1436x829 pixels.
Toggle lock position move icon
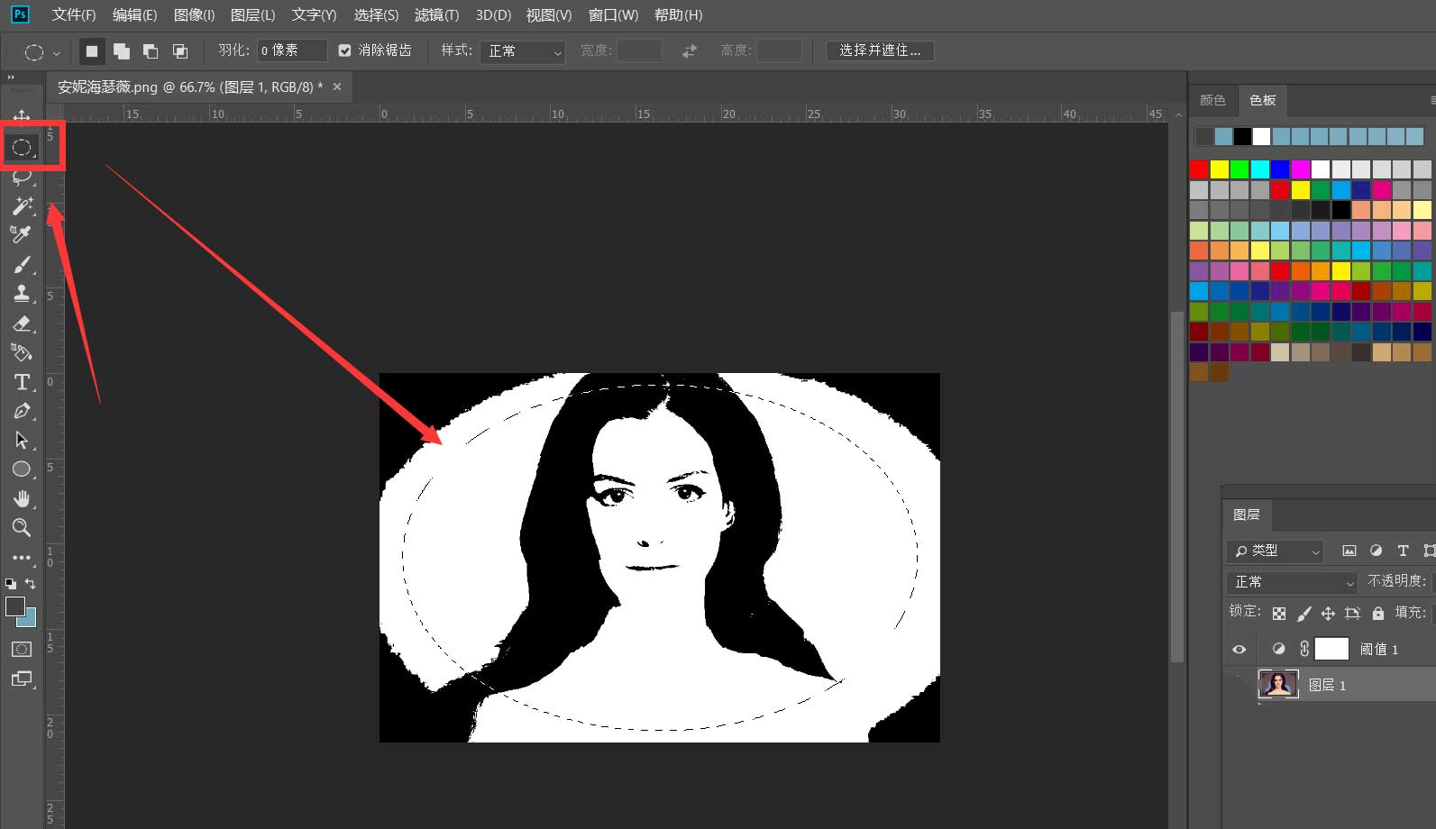(1328, 614)
